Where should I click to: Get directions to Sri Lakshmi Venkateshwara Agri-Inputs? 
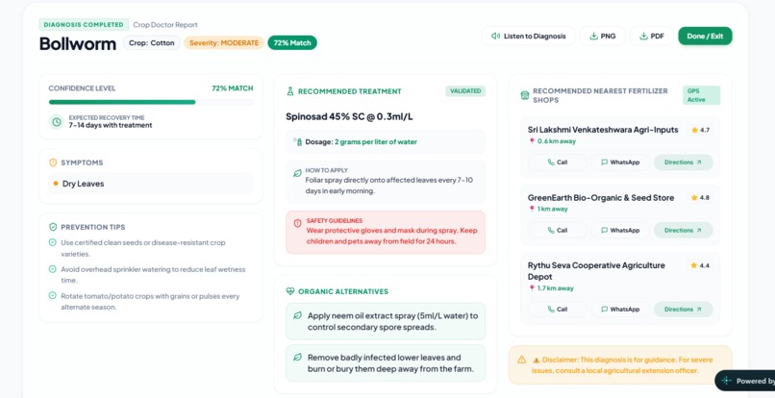(x=683, y=162)
